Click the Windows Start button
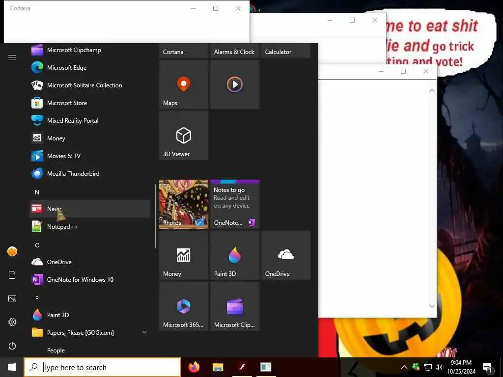The image size is (503, 377). pyautogui.click(x=12, y=367)
